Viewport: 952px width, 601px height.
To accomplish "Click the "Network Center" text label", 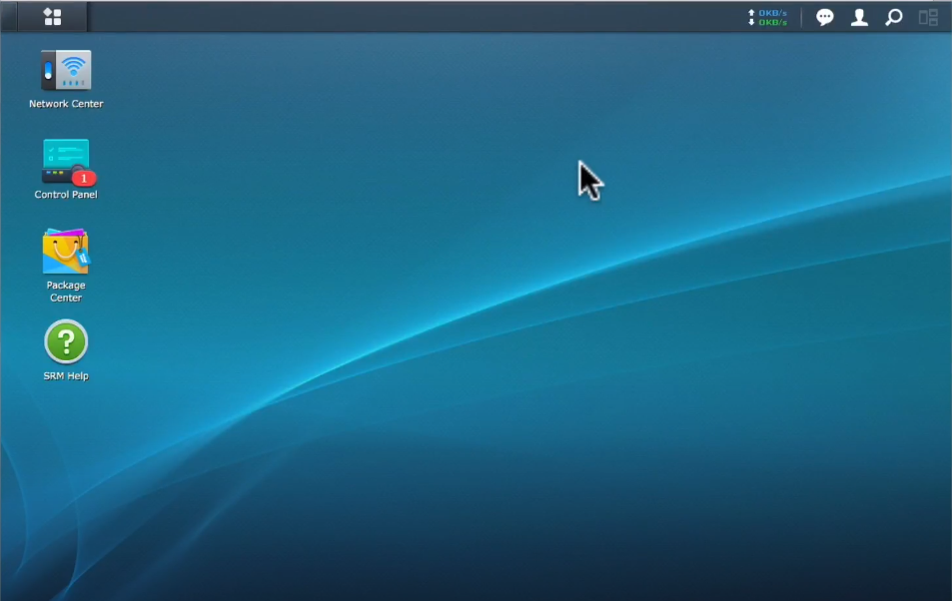I will (66, 104).
